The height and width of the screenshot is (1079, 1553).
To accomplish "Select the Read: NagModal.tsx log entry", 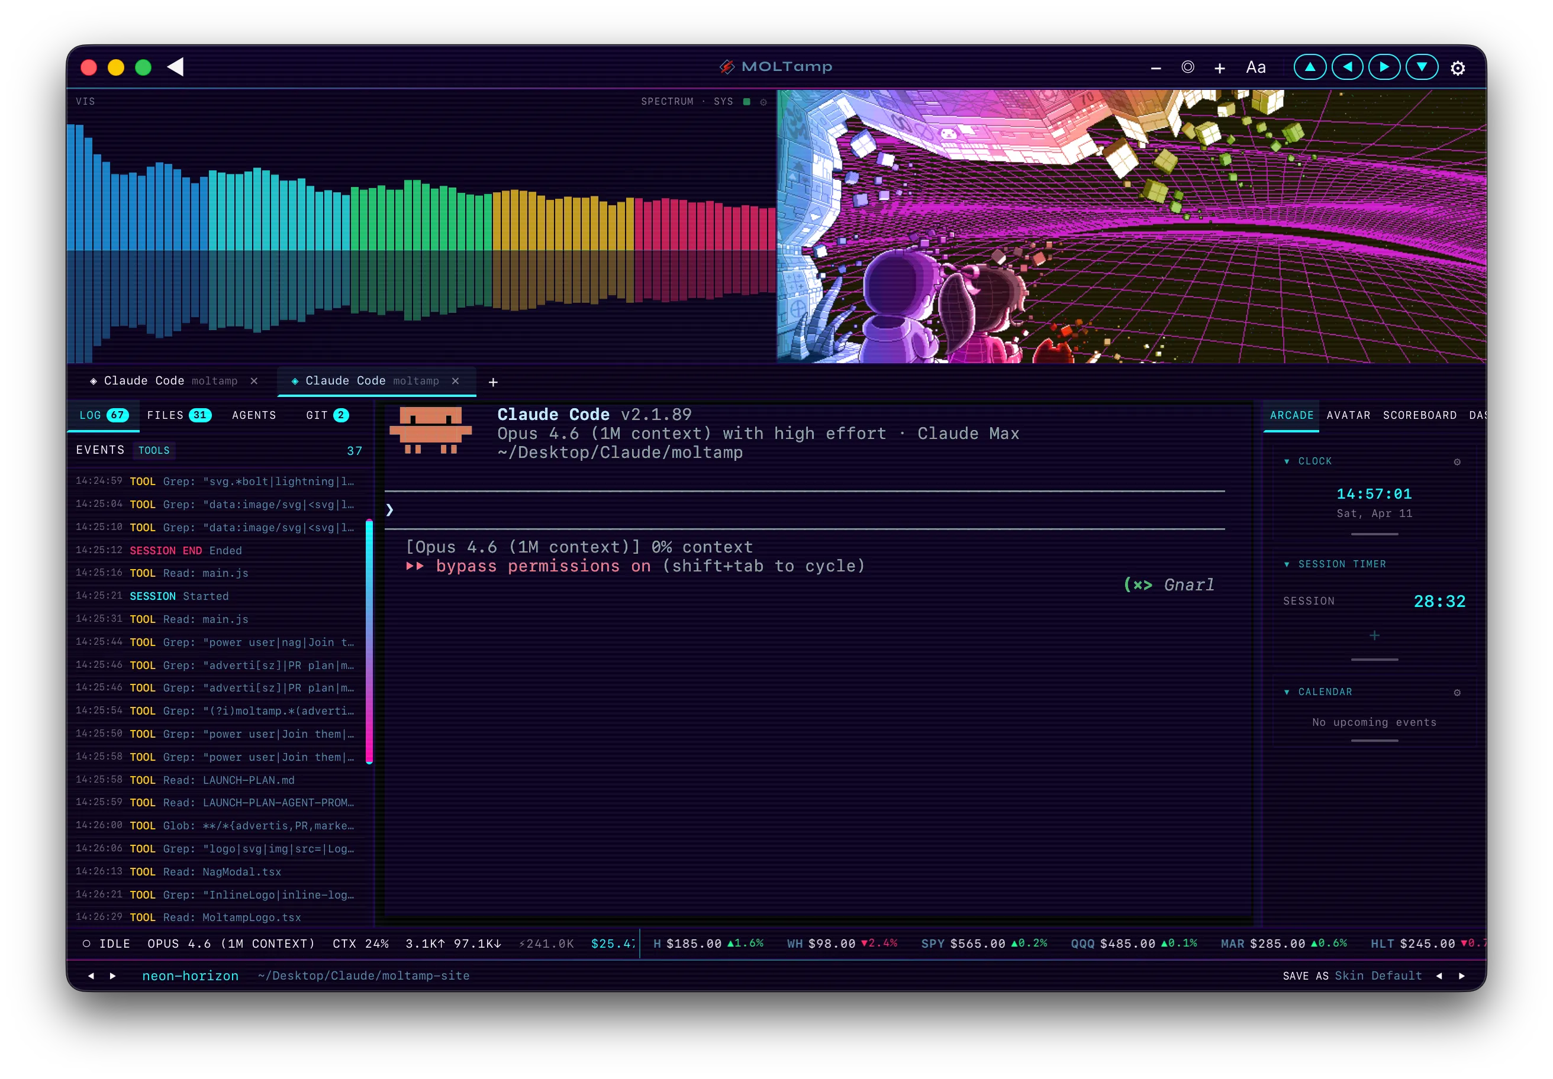I will point(218,872).
